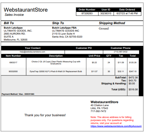Click line total $347.10
Image resolution: width=146 pixels, height=135 pixels.
(133, 72)
